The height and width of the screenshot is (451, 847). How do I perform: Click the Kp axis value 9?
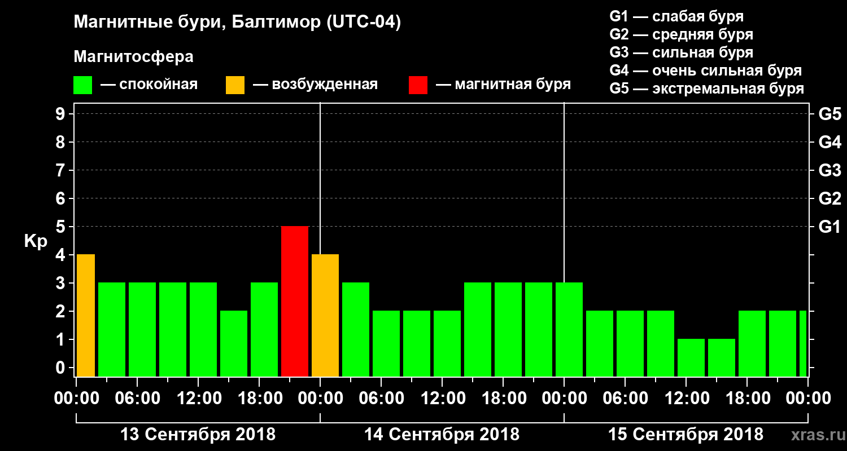tap(62, 114)
